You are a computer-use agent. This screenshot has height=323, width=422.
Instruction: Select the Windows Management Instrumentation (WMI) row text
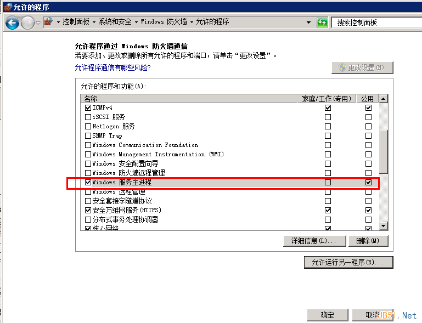pos(158,155)
